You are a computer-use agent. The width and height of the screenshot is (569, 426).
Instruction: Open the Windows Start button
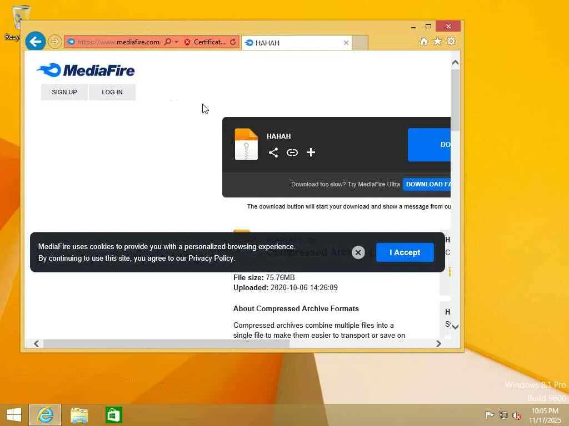(14, 415)
